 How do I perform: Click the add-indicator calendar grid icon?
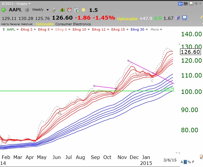pos(76,10)
